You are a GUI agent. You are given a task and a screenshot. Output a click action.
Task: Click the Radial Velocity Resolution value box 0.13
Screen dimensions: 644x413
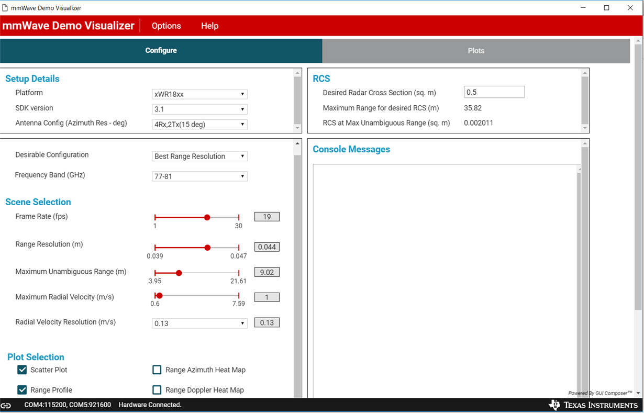pyautogui.click(x=267, y=322)
